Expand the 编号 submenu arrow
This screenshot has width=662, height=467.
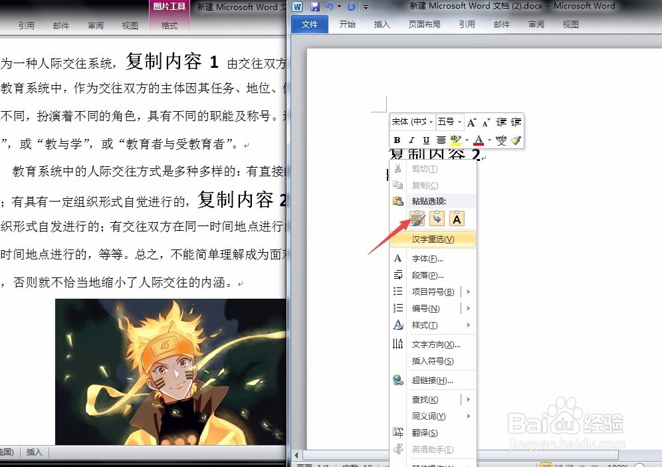[x=468, y=309]
